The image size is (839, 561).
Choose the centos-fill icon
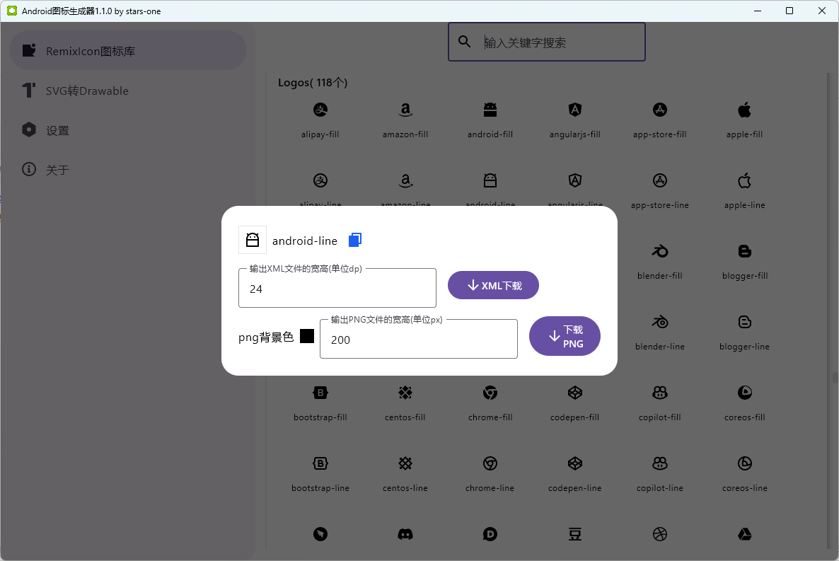(x=405, y=393)
